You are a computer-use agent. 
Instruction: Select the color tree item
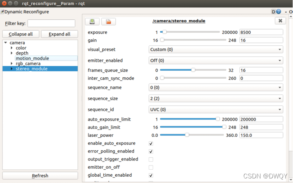click(x=21, y=48)
